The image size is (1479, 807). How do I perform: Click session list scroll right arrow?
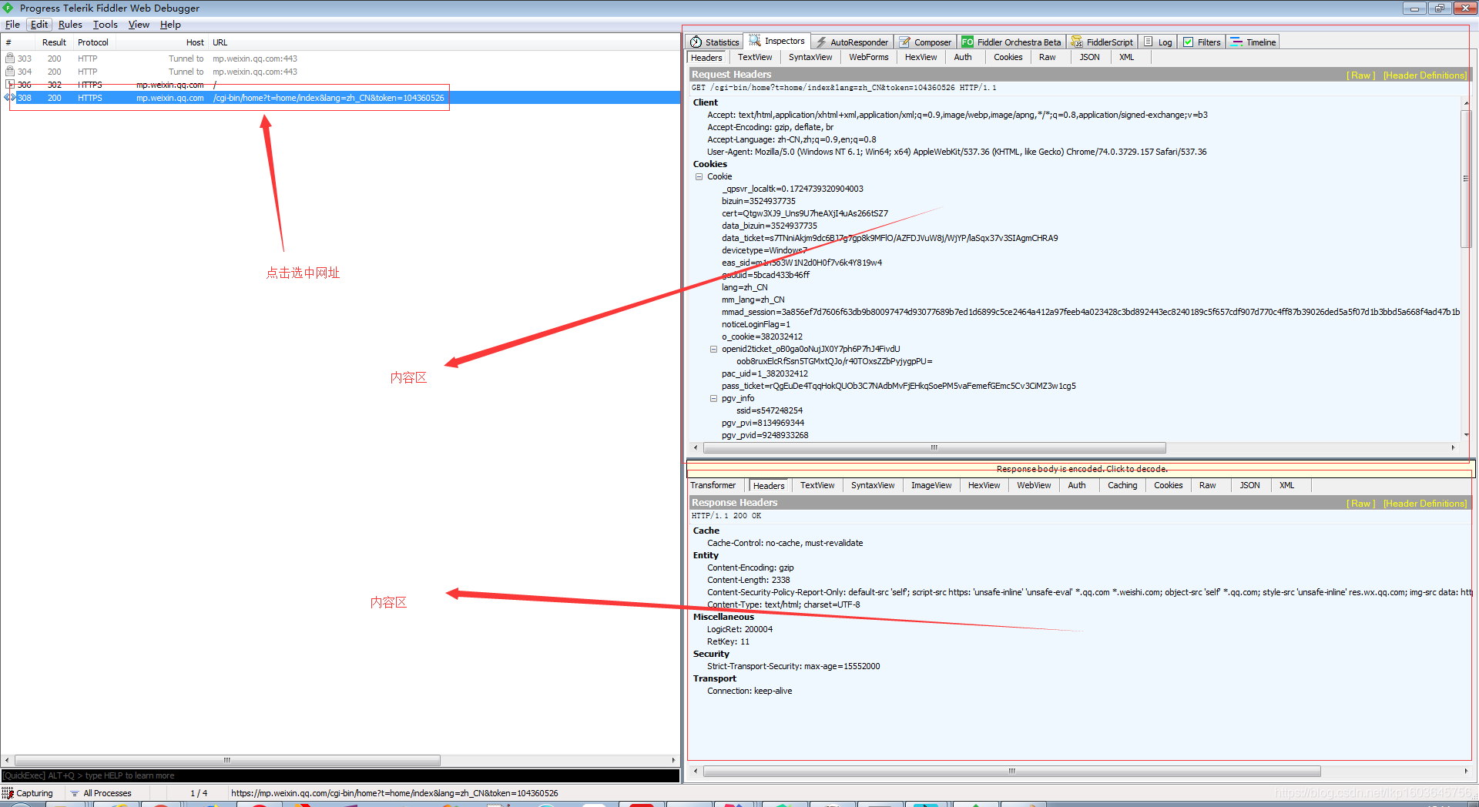[674, 760]
